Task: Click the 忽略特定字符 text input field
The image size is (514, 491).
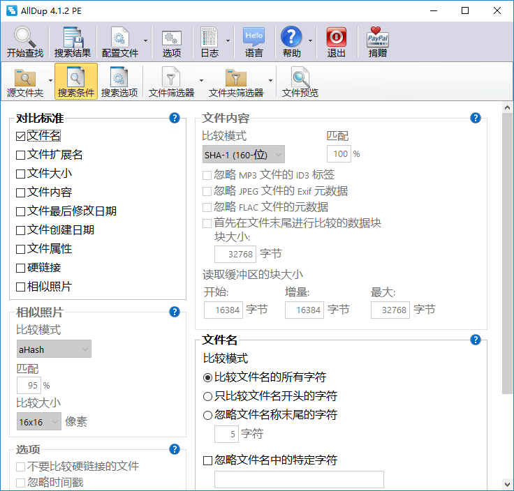Action: point(299,479)
